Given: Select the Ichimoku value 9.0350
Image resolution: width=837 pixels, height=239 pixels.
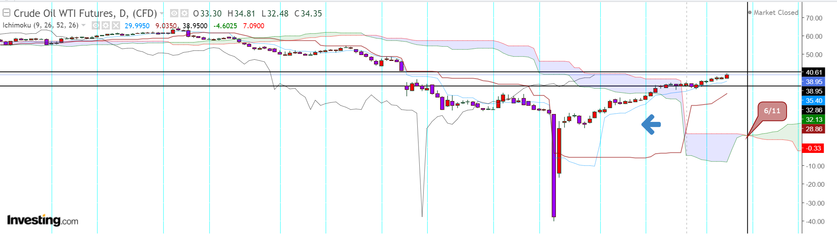Looking at the screenshot, I should tap(166, 26).
